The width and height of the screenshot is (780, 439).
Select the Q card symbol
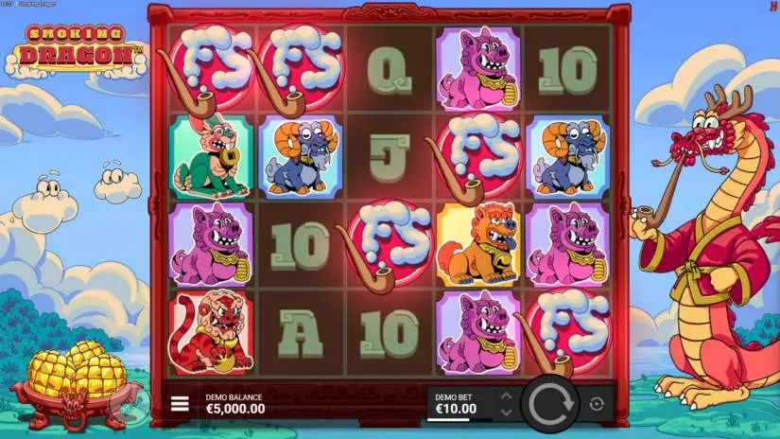pyautogui.click(x=390, y=71)
